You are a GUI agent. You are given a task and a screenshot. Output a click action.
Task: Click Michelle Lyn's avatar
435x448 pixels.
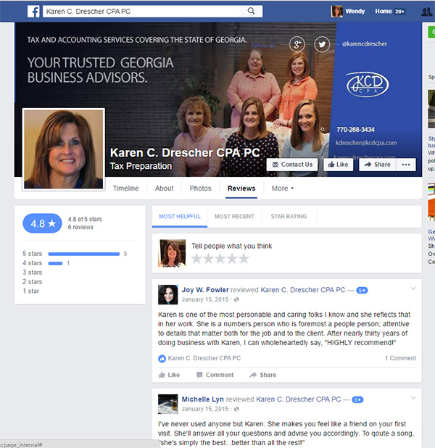tap(168, 404)
